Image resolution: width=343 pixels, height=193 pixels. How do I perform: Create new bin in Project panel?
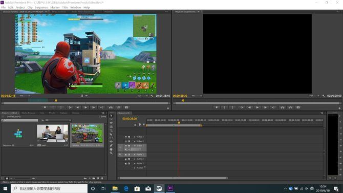coord(94,178)
